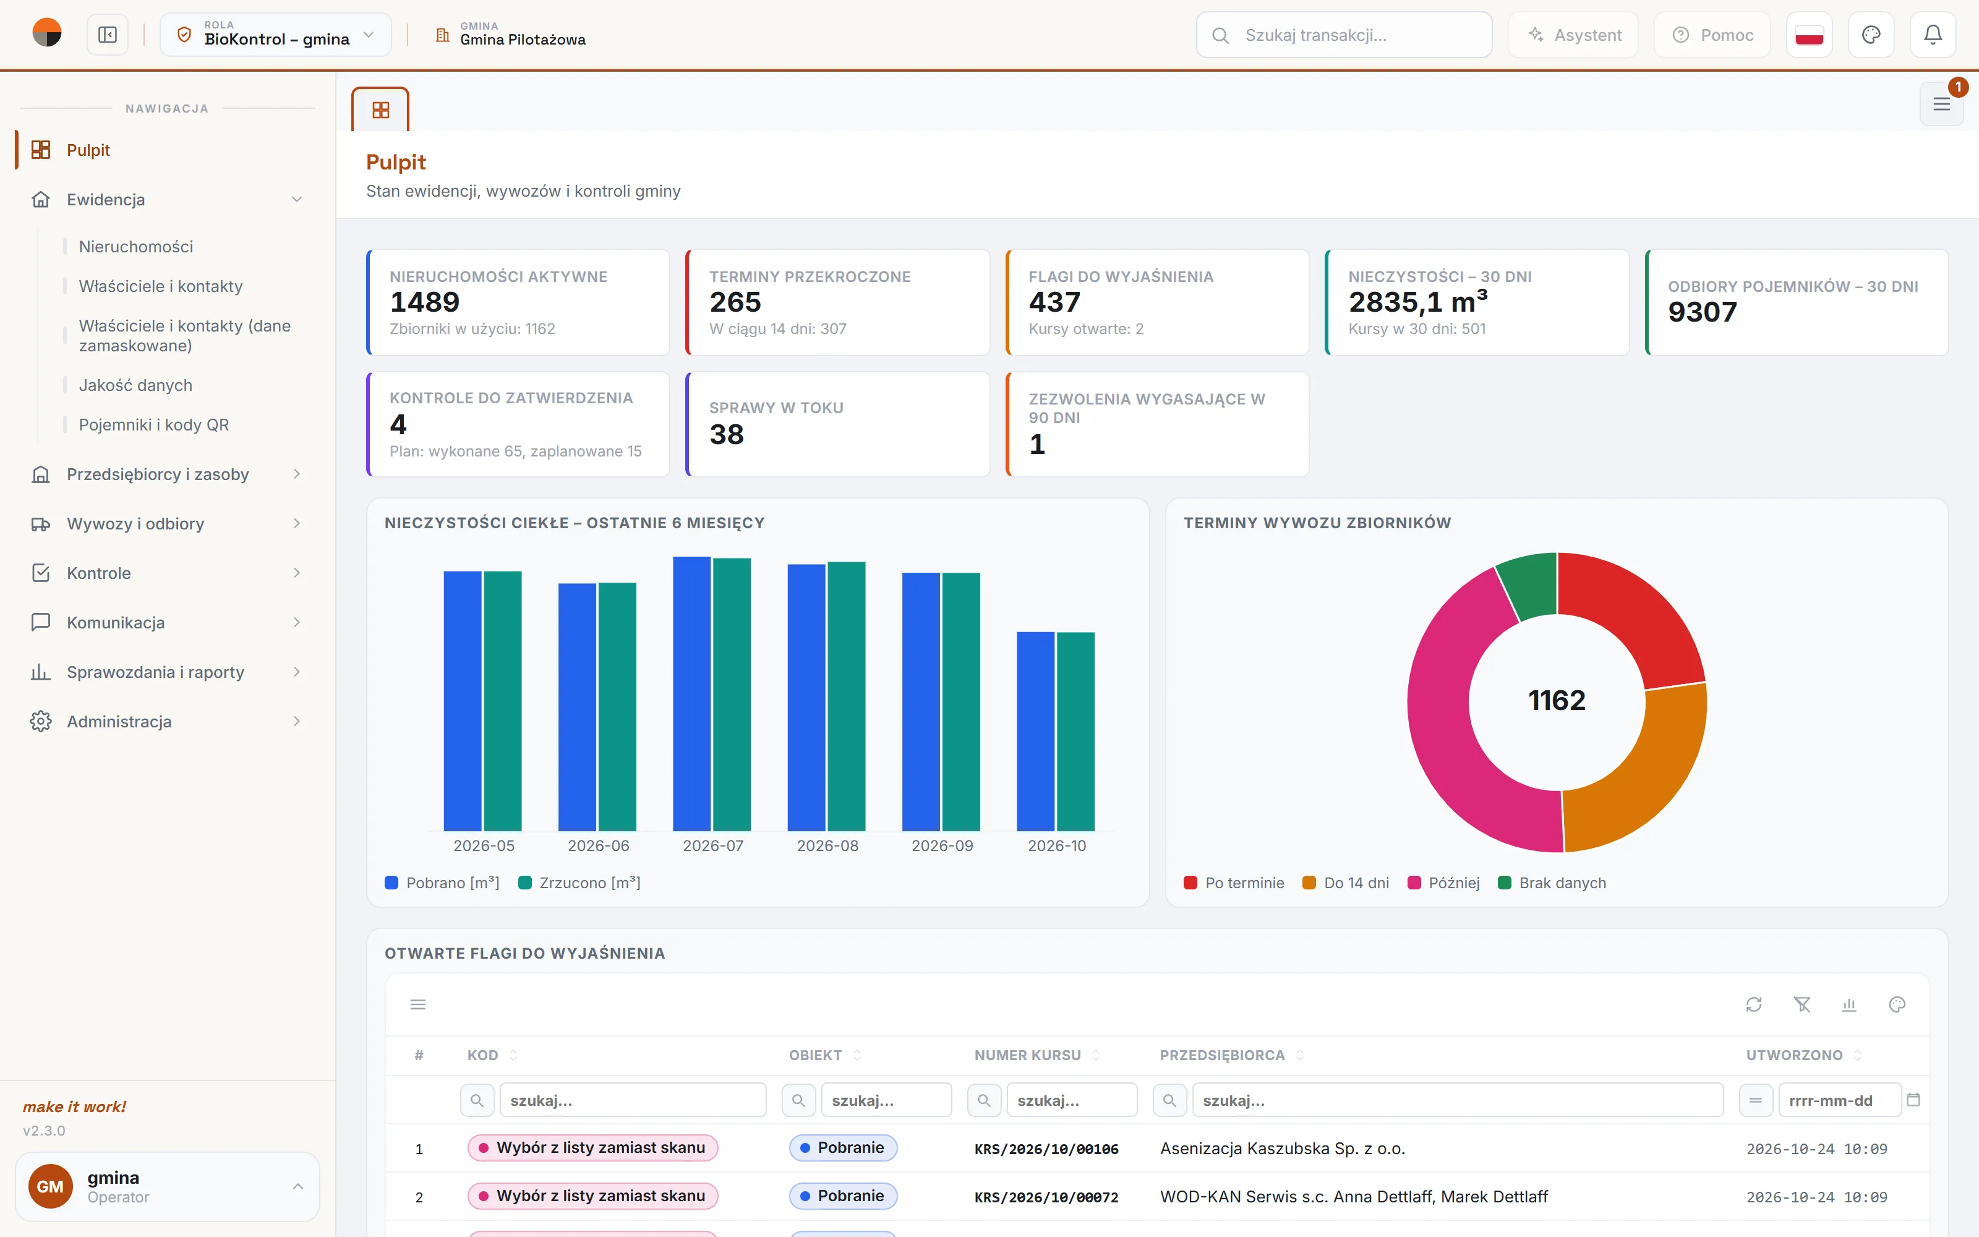Refresh the open flags table

click(1753, 1004)
